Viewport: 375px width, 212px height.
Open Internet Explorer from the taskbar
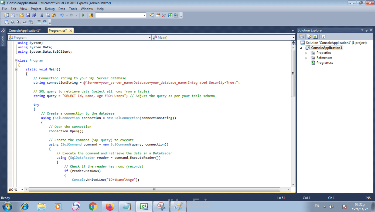pos(25,207)
